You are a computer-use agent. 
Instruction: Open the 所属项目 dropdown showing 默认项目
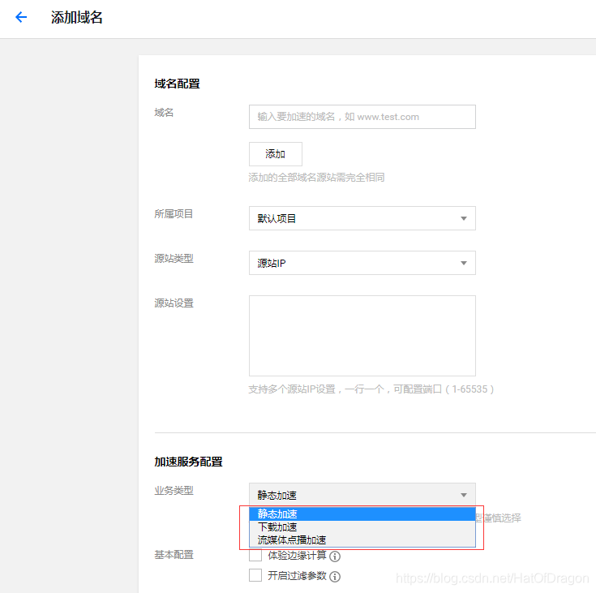pos(362,218)
